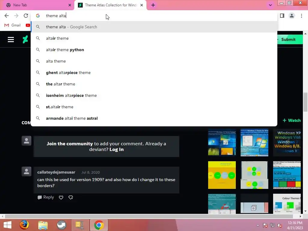Click the 'Jul 8, 2020' comment date
Screen dimensions: 308x231
(x=91, y=172)
